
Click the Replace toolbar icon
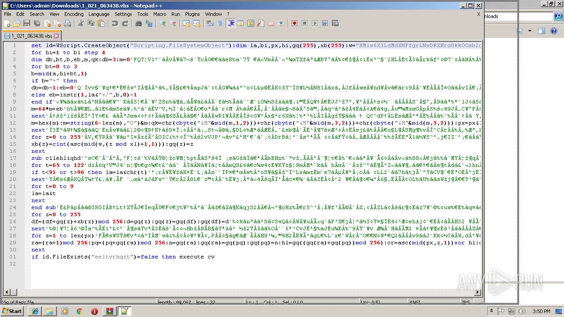[149, 23]
